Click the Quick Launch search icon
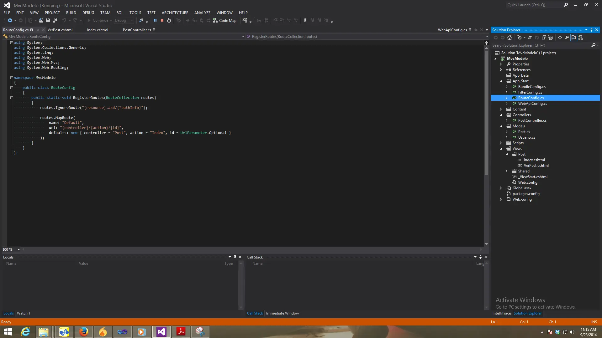This screenshot has width=602, height=338. pyautogui.click(x=566, y=5)
